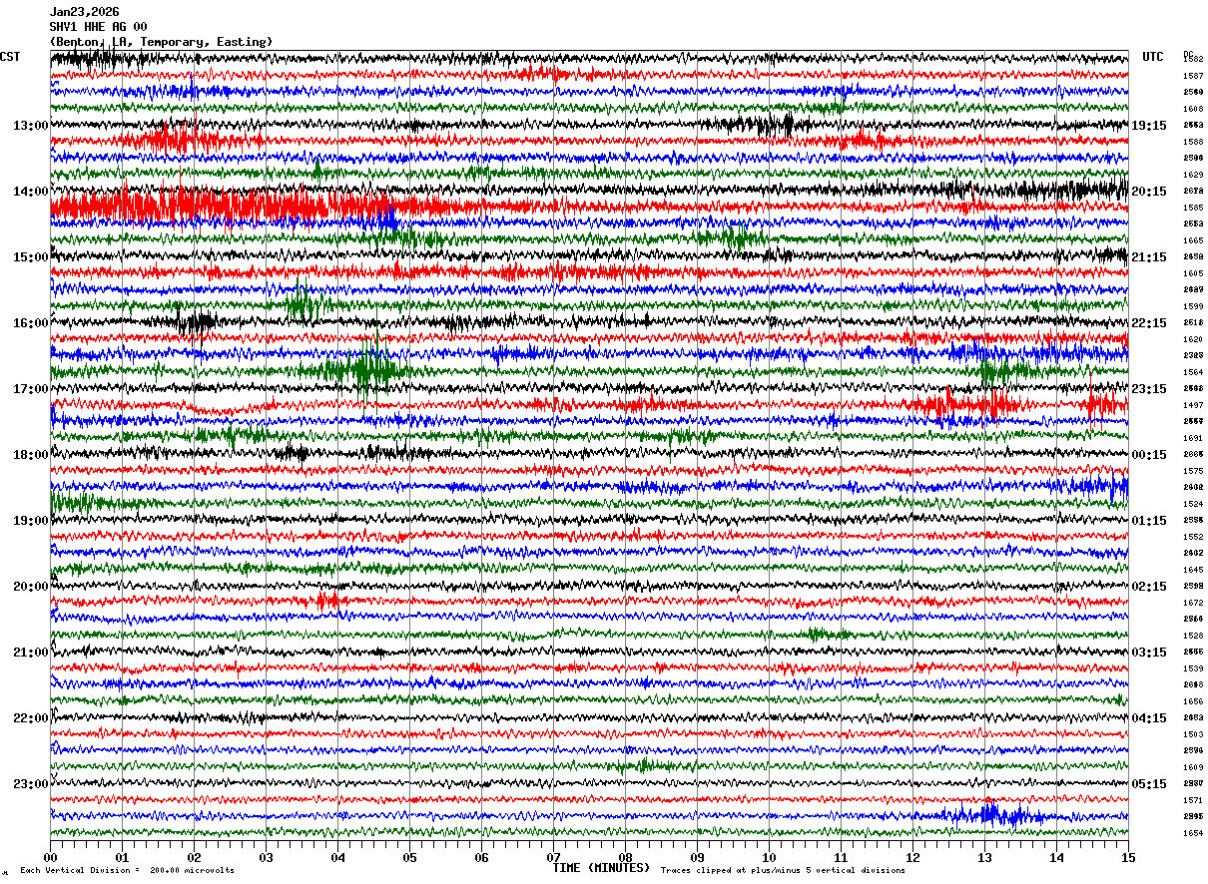Screen dimensions: 1208x884
Task: Click the 03:15 UTC row label
Action: point(1149,653)
